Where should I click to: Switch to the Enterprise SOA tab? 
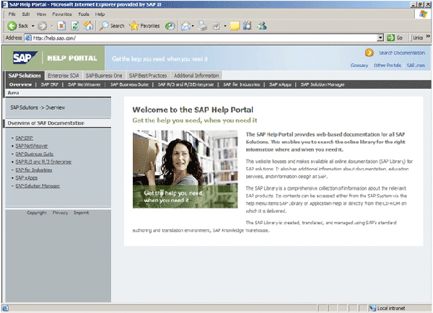tap(64, 75)
